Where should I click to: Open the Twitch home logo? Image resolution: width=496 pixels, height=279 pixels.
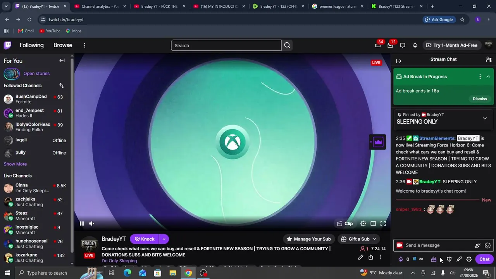[x=7, y=45]
